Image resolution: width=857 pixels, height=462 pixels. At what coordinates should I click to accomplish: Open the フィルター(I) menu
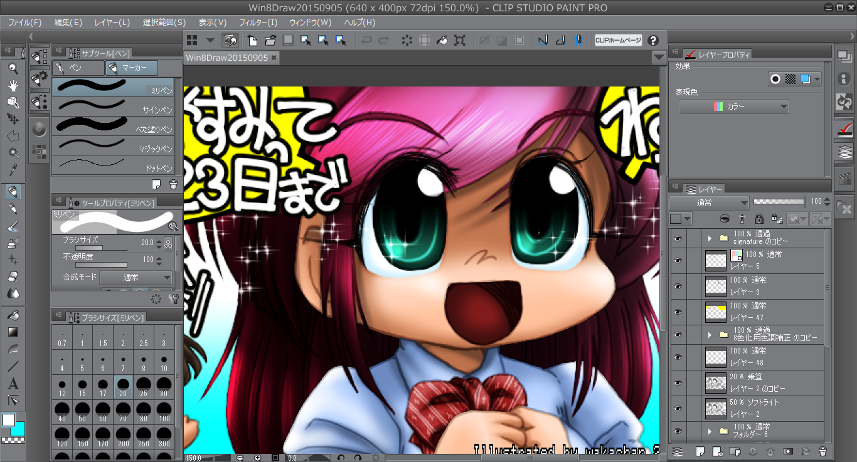click(x=258, y=23)
